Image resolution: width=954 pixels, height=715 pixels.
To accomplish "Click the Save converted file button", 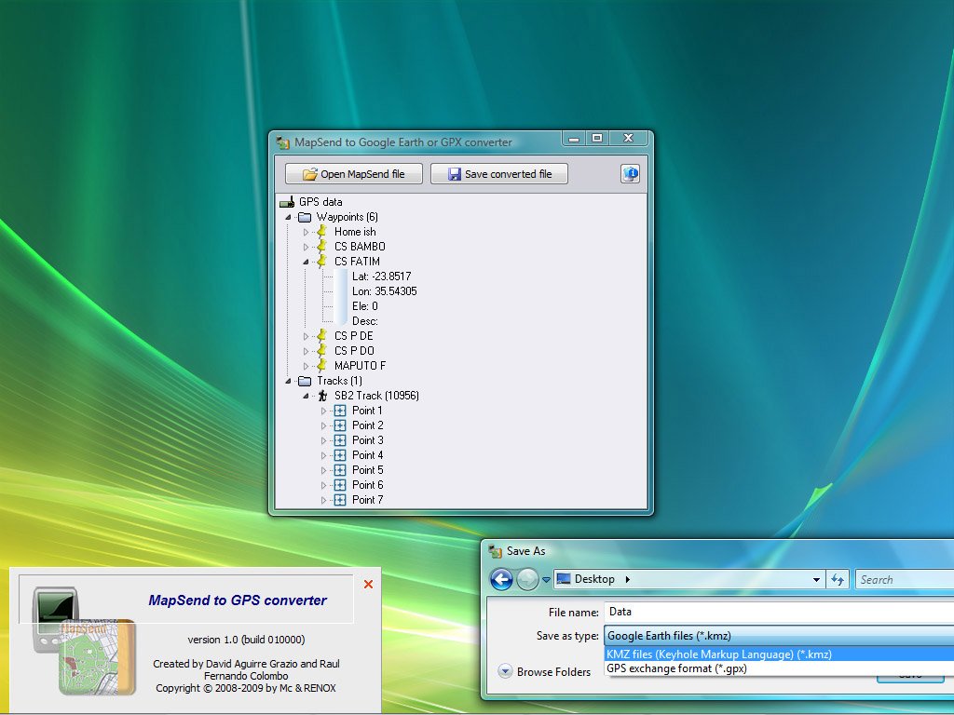I will point(499,174).
